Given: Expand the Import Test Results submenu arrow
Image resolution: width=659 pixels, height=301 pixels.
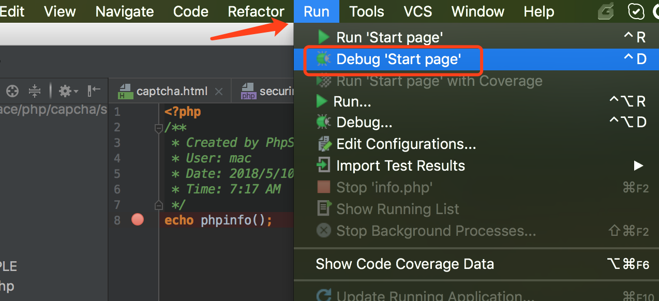Looking at the screenshot, I should point(638,165).
